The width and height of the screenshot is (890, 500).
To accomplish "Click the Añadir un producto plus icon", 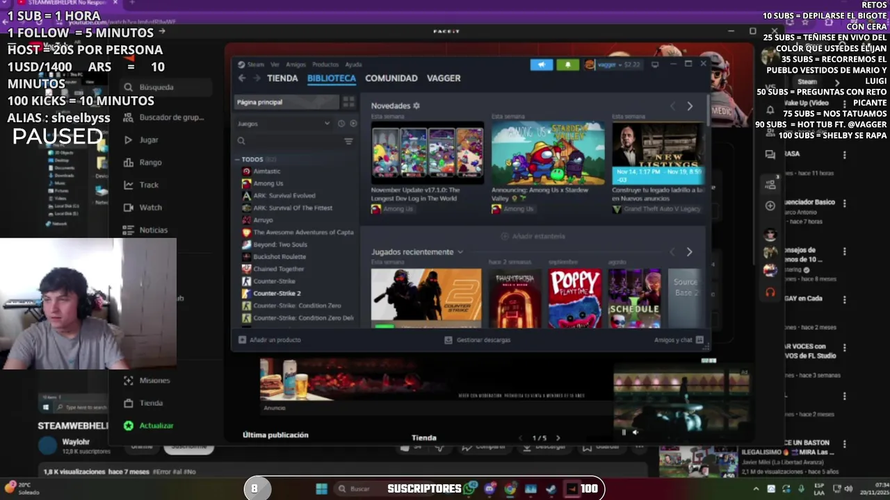I will tap(242, 340).
